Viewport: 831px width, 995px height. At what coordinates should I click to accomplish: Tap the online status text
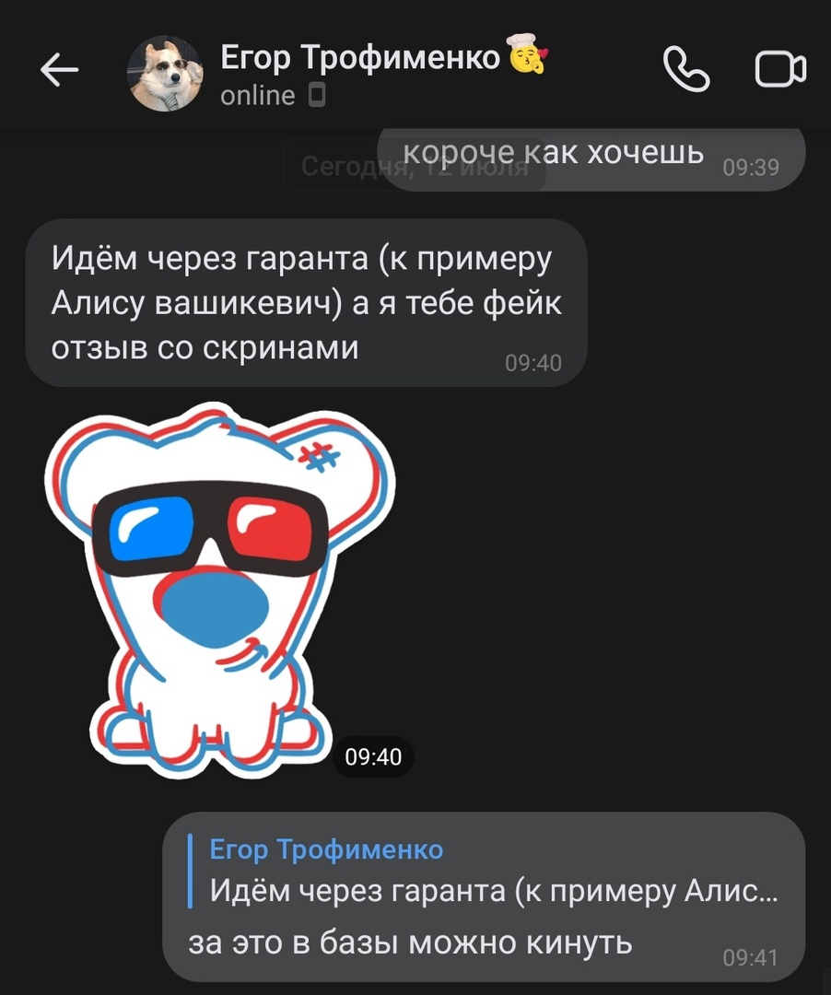point(258,96)
